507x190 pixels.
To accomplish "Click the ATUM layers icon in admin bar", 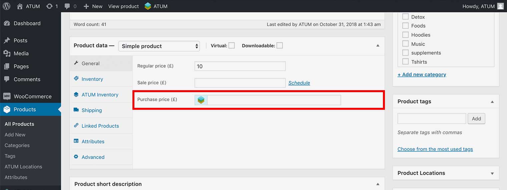I will coord(148,6).
